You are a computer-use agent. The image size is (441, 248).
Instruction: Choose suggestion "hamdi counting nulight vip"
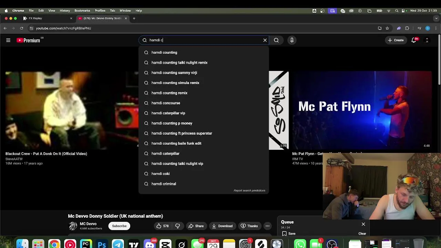pos(204,164)
